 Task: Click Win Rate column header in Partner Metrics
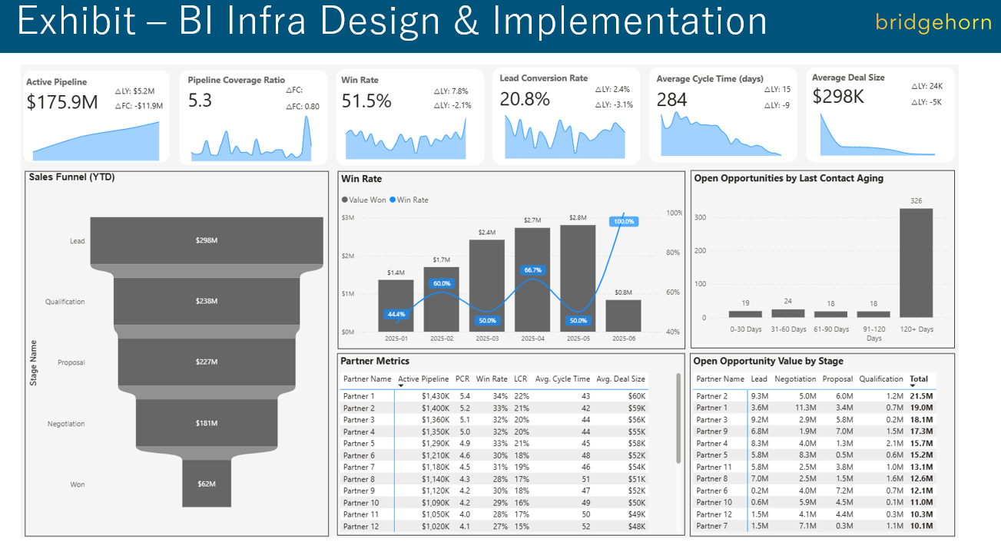(x=492, y=378)
